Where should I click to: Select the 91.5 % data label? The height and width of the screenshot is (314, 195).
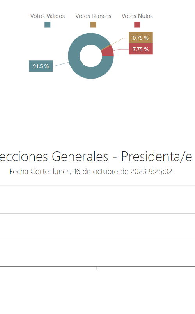point(41,66)
